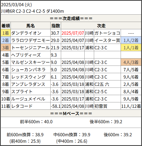Click horse name ヘブリディーズ
The width and height of the screenshot is (142, 146).
tap(26, 55)
